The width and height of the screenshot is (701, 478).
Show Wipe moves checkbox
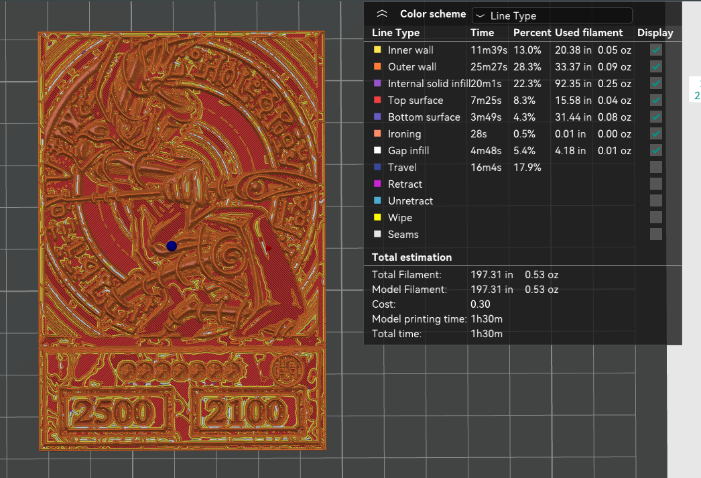point(656,217)
